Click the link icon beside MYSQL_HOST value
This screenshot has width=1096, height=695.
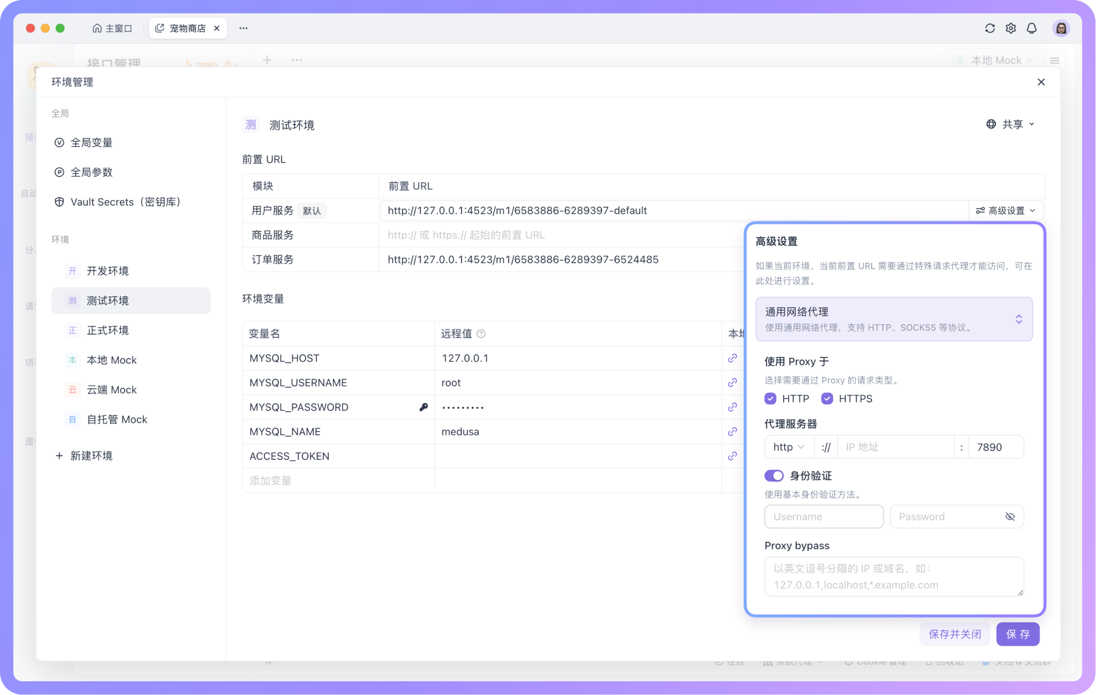732,358
